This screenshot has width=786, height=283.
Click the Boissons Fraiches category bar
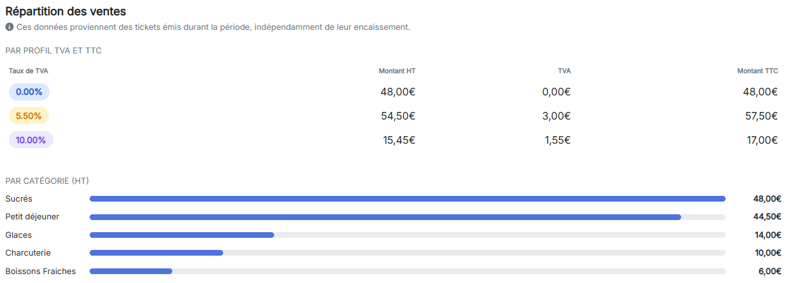coord(408,271)
